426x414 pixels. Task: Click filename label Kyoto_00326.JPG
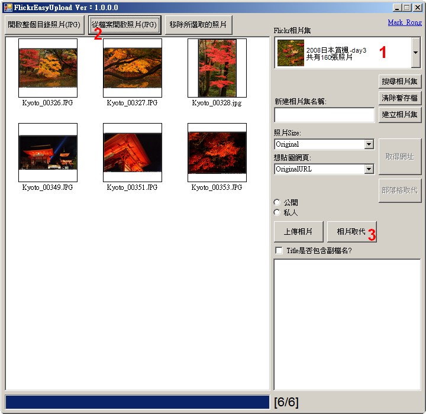tap(47, 103)
